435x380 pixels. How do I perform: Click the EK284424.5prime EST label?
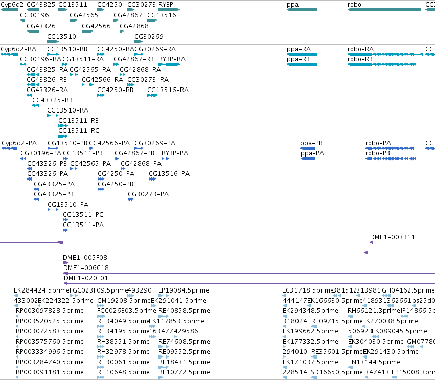tap(41, 290)
